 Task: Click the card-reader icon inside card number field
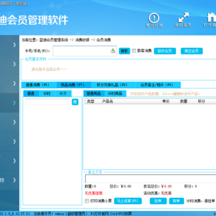coord(113,51)
